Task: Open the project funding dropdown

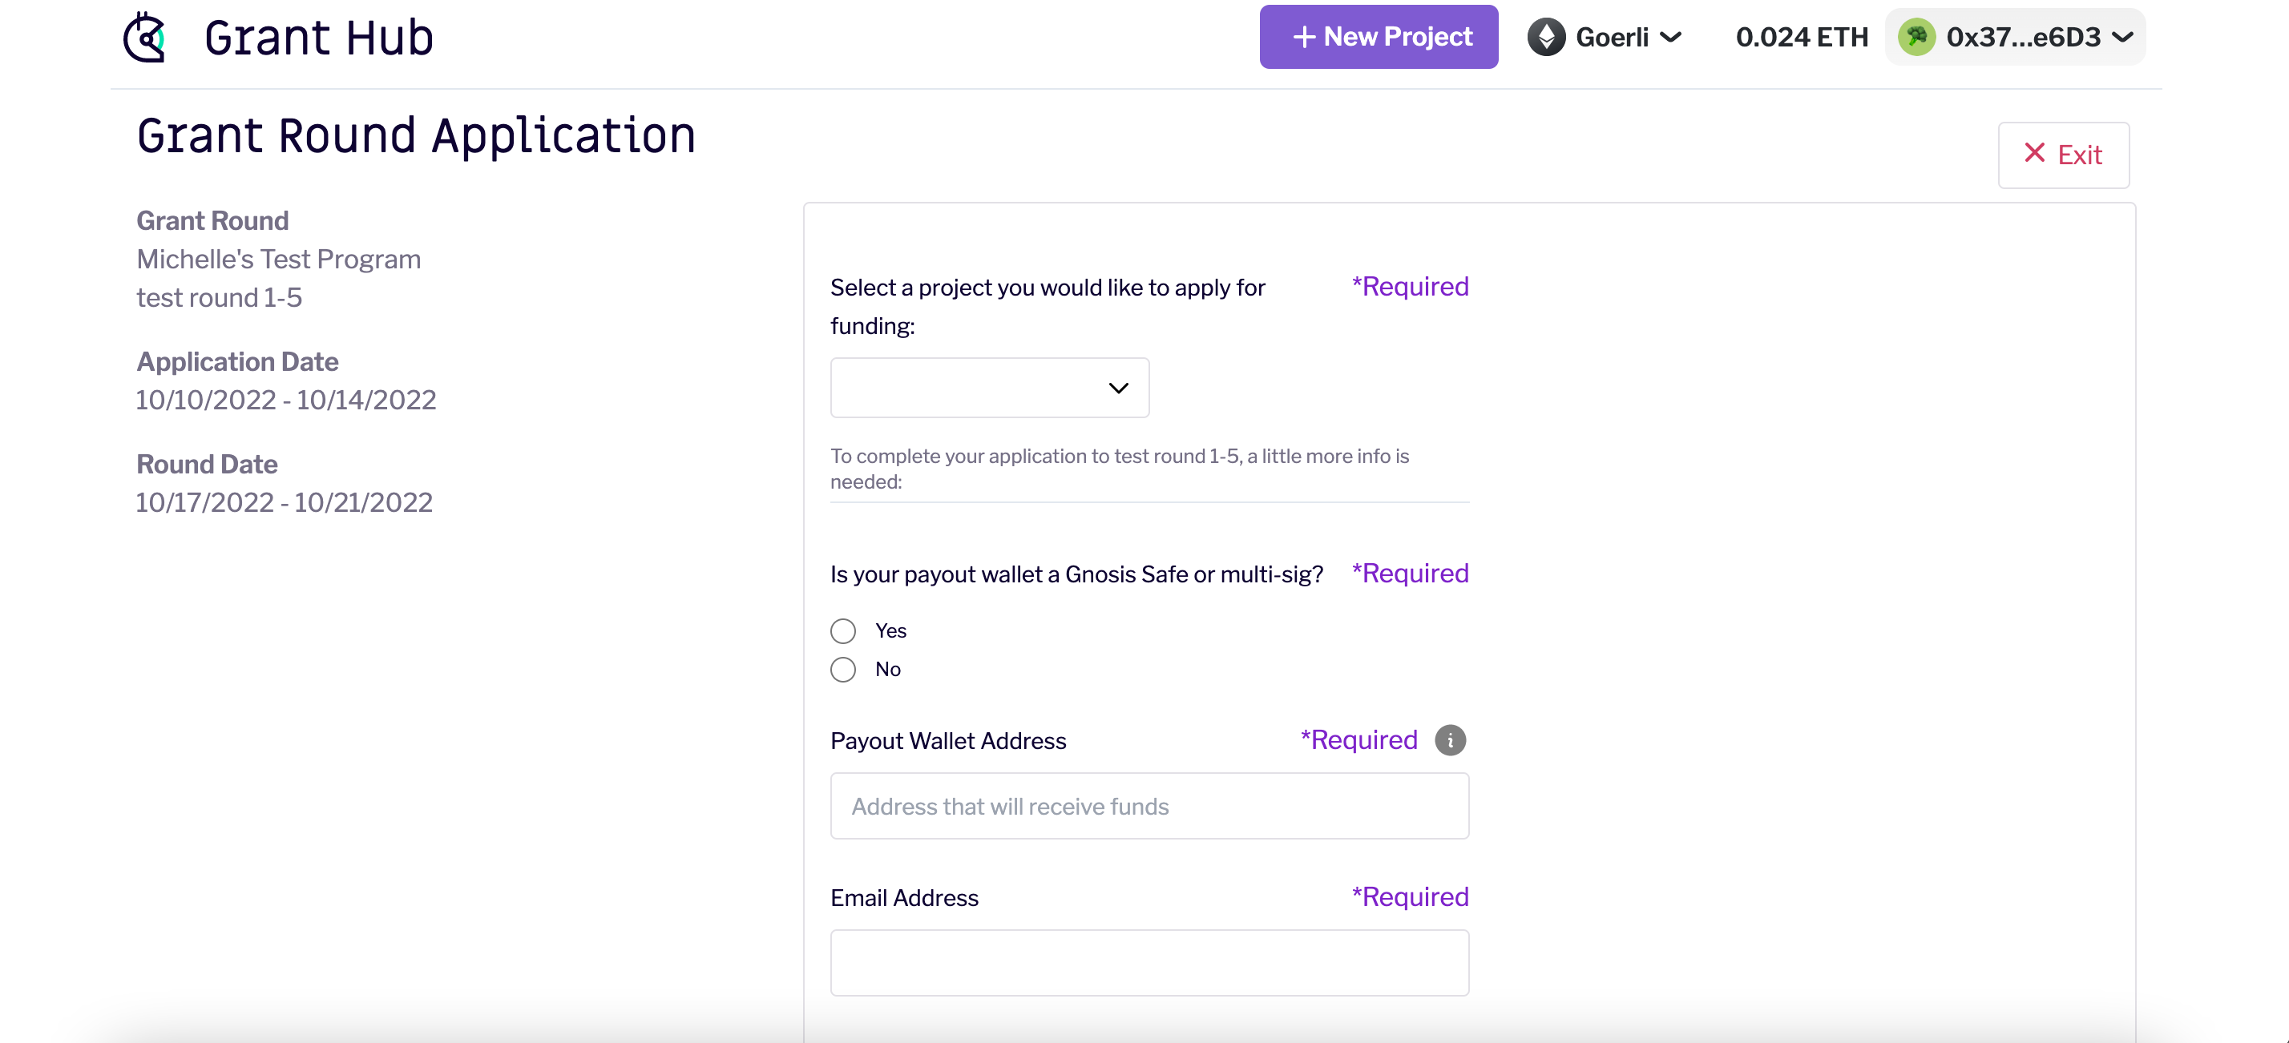Action: click(x=989, y=388)
